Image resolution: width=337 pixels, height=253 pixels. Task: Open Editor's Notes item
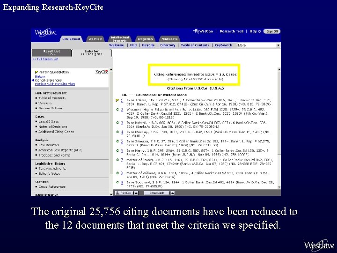click(x=49, y=173)
